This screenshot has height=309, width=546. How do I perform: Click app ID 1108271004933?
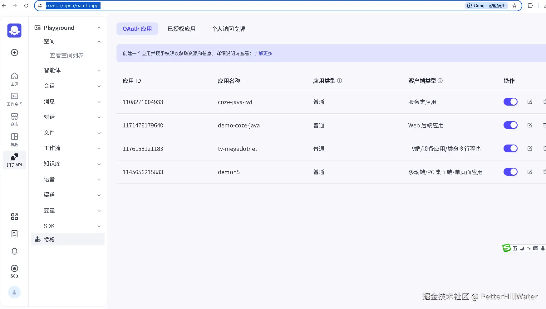(x=143, y=102)
